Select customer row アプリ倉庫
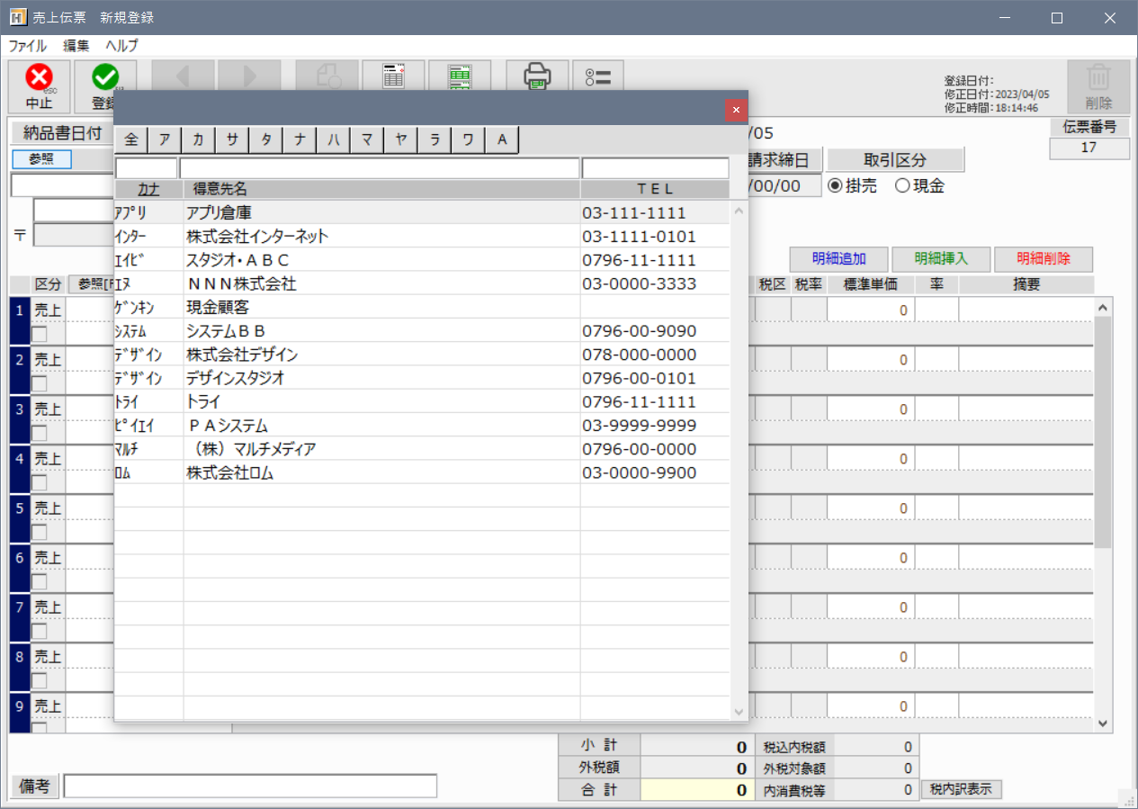This screenshot has height=809, width=1138. pos(422,213)
